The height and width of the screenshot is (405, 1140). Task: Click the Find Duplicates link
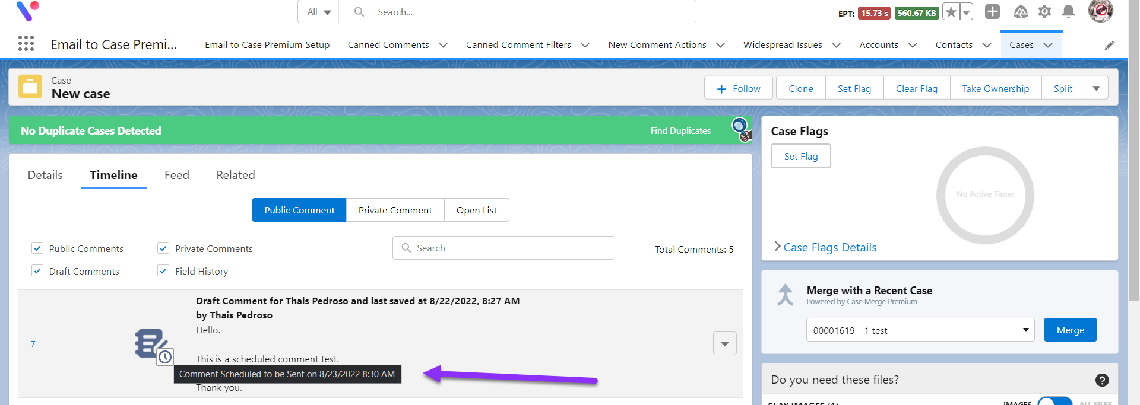pos(680,131)
